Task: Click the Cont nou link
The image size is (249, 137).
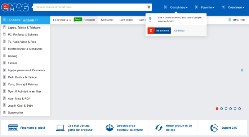Action: click(x=179, y=31)
